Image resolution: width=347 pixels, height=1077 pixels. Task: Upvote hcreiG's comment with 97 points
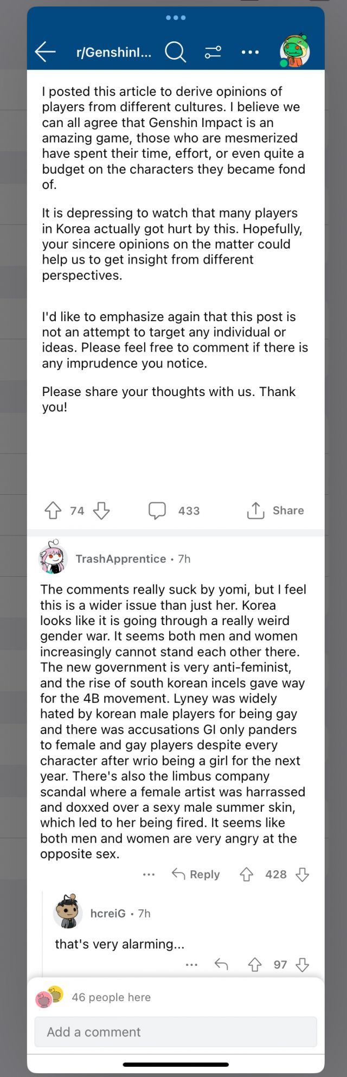pyautogui.click(x=255, y=965)
